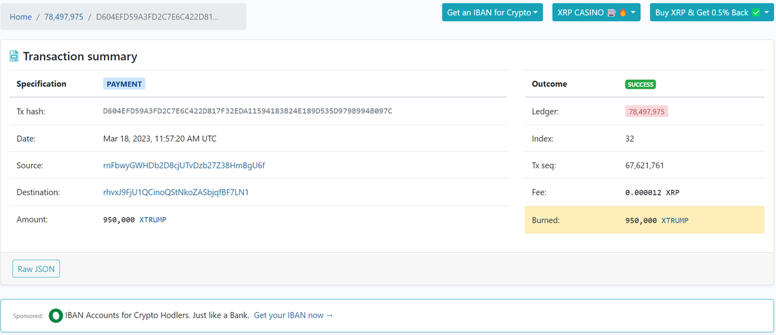
Task: Click the Transaction summary heading
Action: pos(80,56)
